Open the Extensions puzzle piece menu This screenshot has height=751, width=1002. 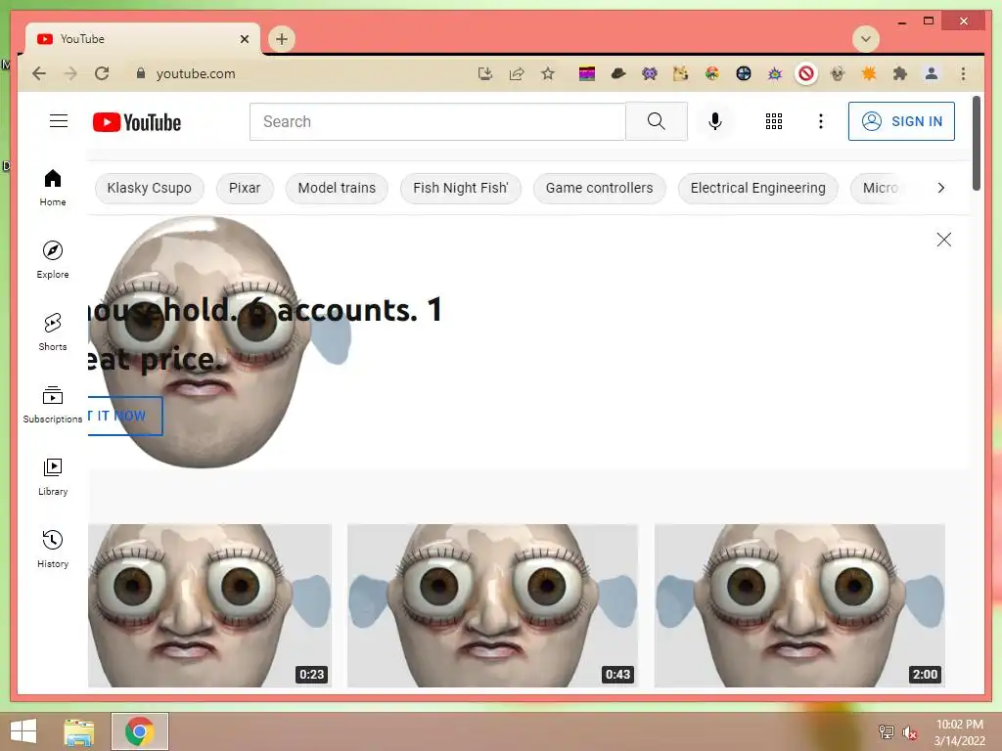click(900, 73)
